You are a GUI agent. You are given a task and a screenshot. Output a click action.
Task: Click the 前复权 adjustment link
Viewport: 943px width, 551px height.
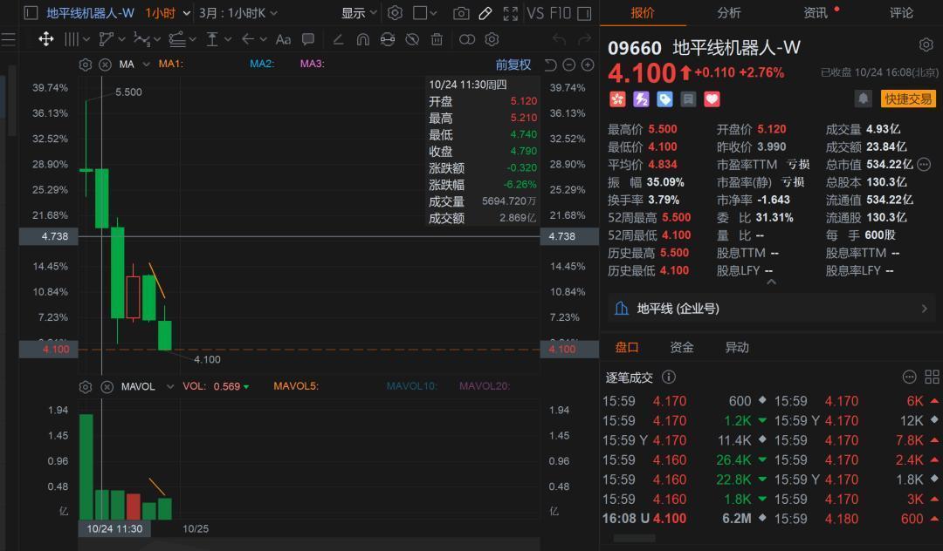pyautogui.click(x=513, y=65)
